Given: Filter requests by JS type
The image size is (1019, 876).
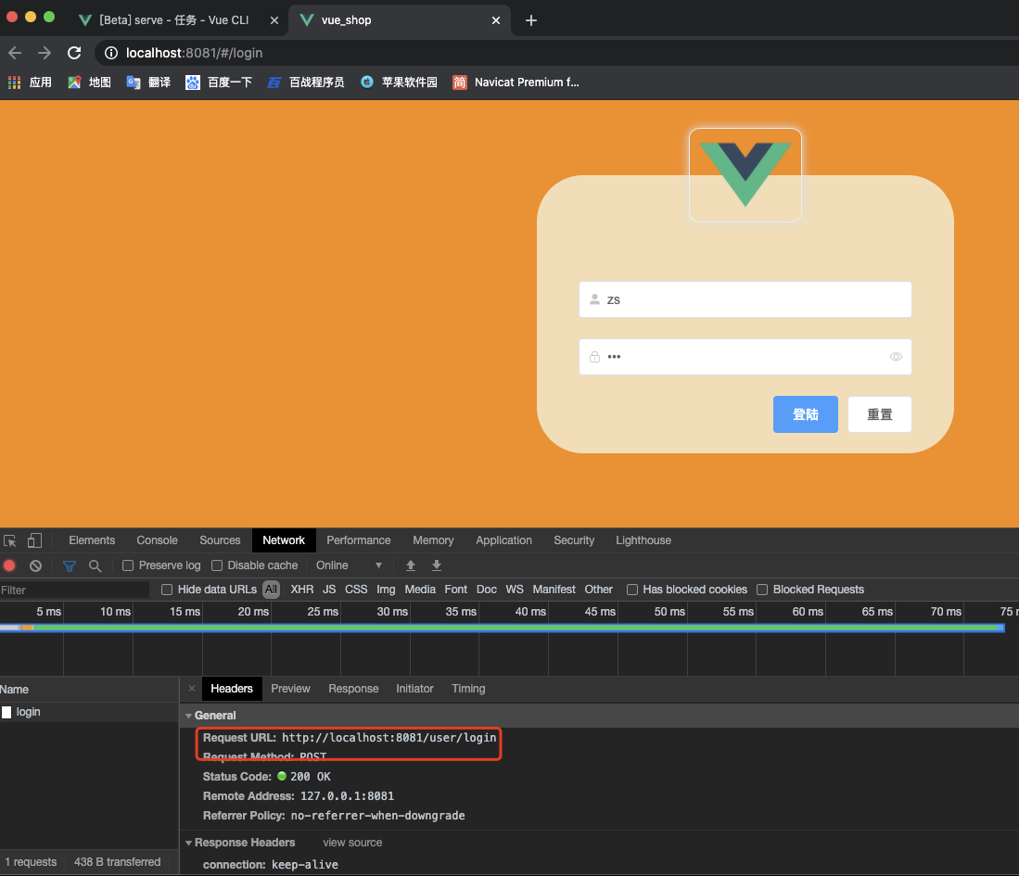Looking at the screenshot, I should pos(329,590).
